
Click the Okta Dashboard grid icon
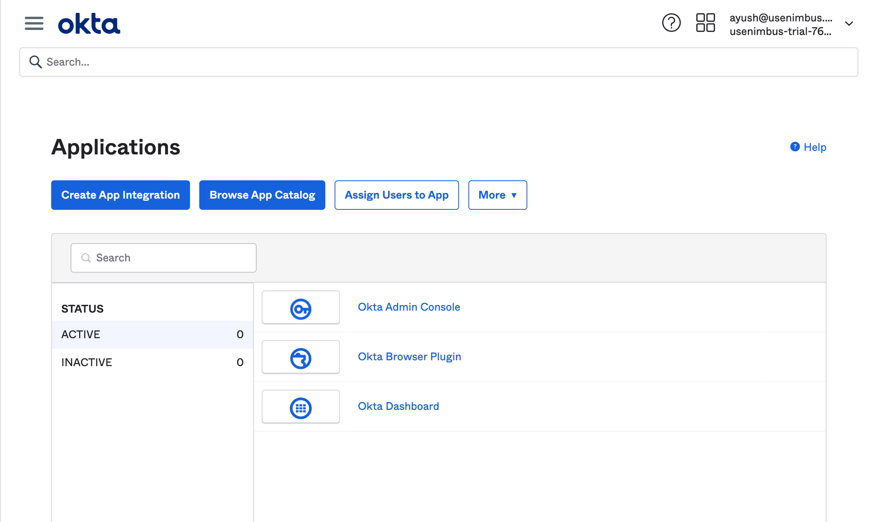(301, 407)
